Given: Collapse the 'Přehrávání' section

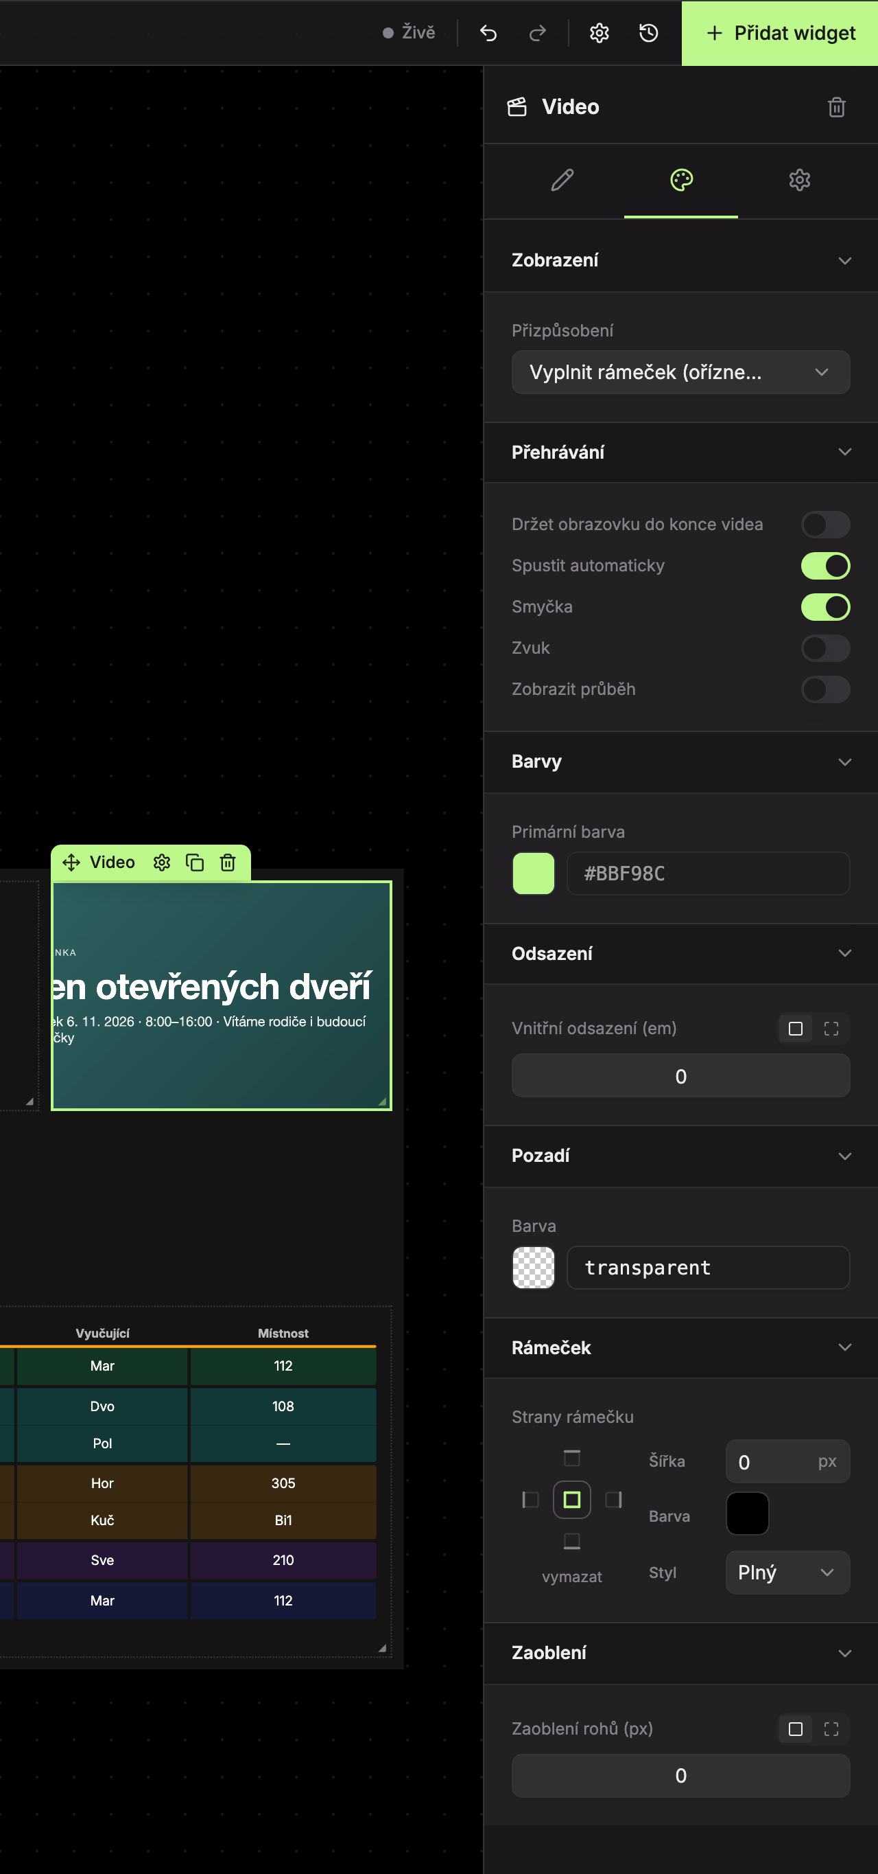Looking at the screenshot, I should (681, 452).
